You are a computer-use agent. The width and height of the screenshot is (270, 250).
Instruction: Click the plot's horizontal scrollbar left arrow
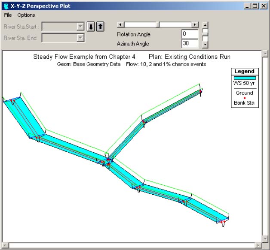click(5, 246)
